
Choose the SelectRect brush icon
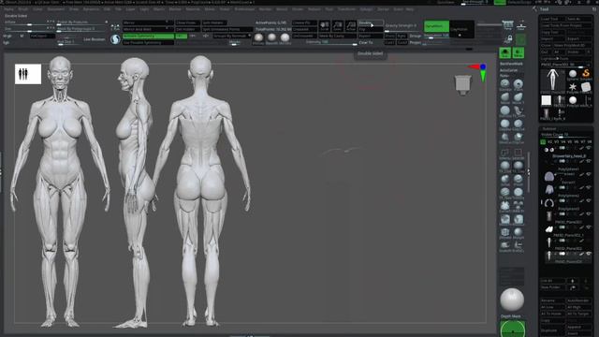[518, 154]
